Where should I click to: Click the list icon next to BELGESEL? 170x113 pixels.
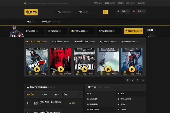click(88, 104)
